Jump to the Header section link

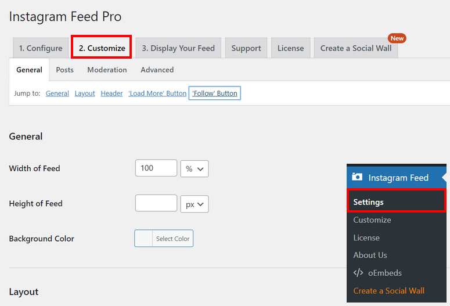(x=111, y=93)
